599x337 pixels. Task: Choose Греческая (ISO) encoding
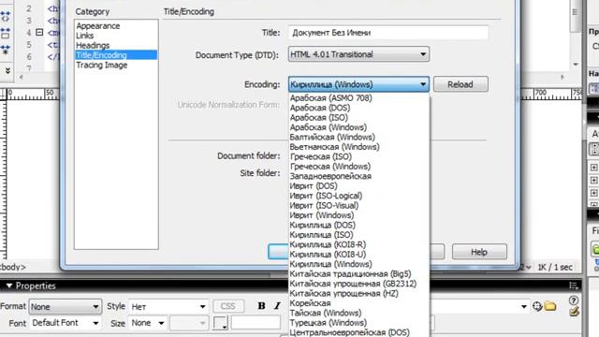(x=359, y=156)
